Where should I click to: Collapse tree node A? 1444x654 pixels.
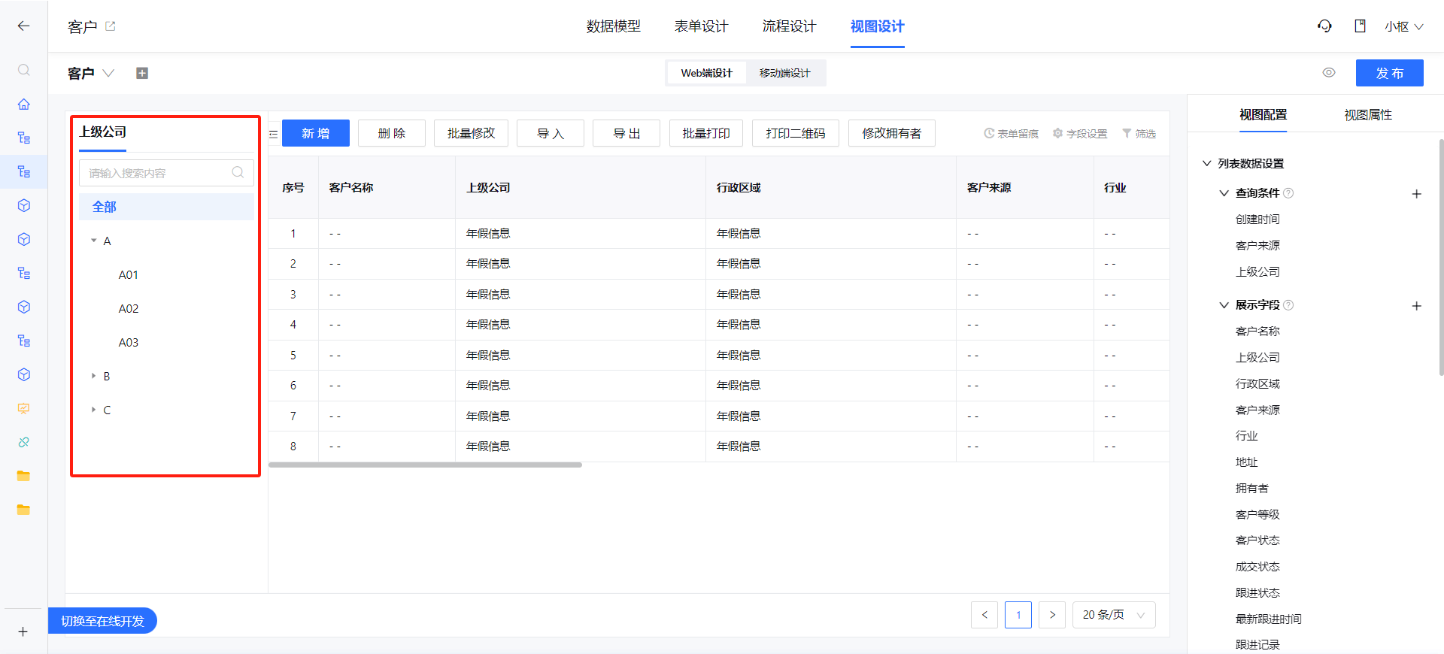tap(93, 241)
